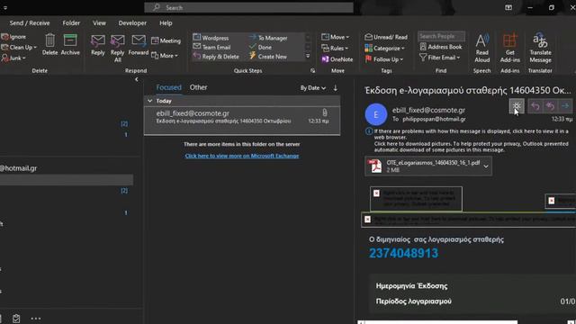Switch to the View tab
Viewport: 576px width, 324px height.
(99, 22)
